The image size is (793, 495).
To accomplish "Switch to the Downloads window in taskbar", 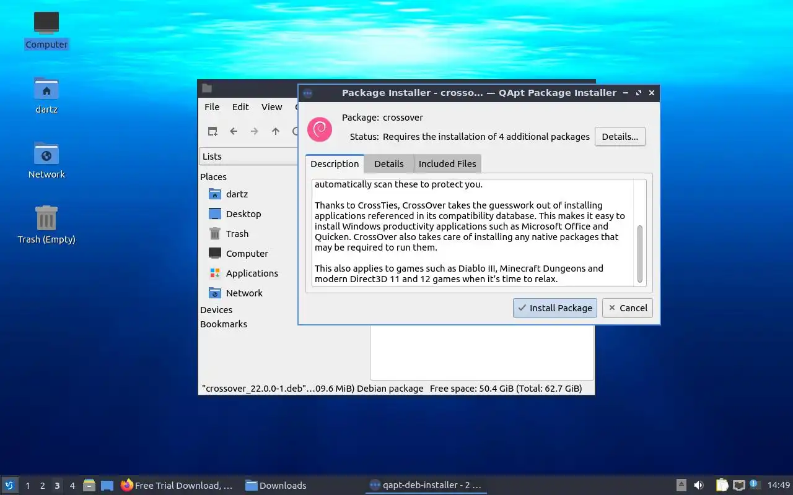I will coord(276,485).
